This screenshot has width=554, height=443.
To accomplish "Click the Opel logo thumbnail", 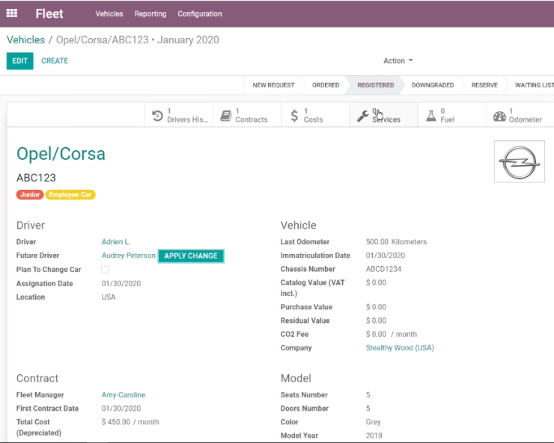I will coord(520,162).
